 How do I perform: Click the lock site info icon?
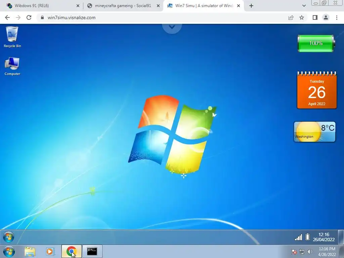[x=42, y=17]
